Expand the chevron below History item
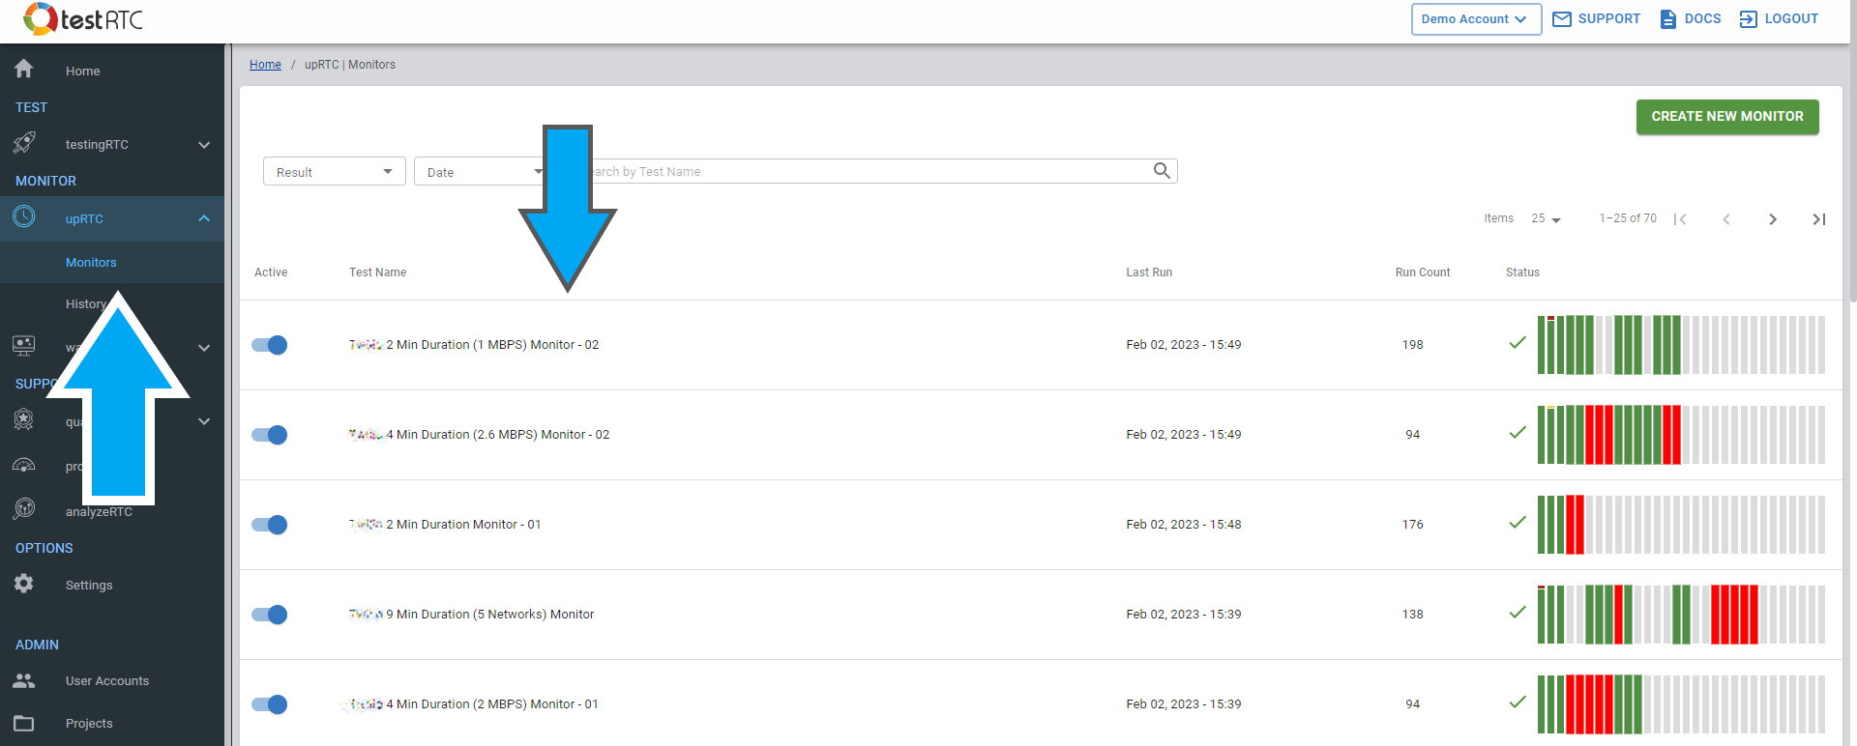 [x=204, y=348]
